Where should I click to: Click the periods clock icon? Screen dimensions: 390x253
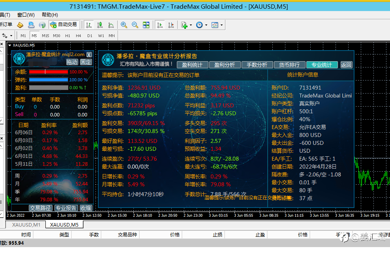click(x=199, y=25)
